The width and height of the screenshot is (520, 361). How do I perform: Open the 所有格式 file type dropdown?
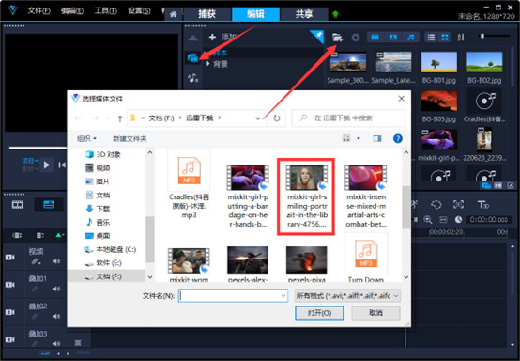pos(347,295)
